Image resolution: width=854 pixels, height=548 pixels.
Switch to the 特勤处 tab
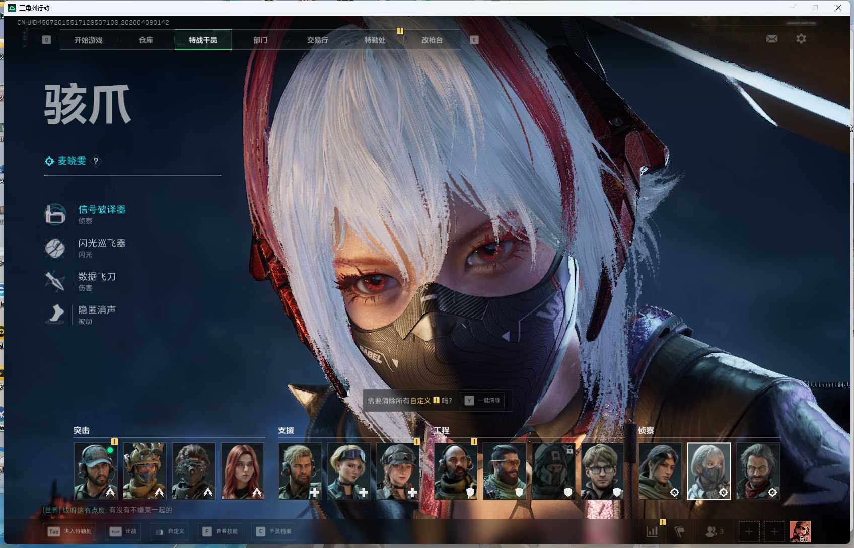tap(375, 40)
